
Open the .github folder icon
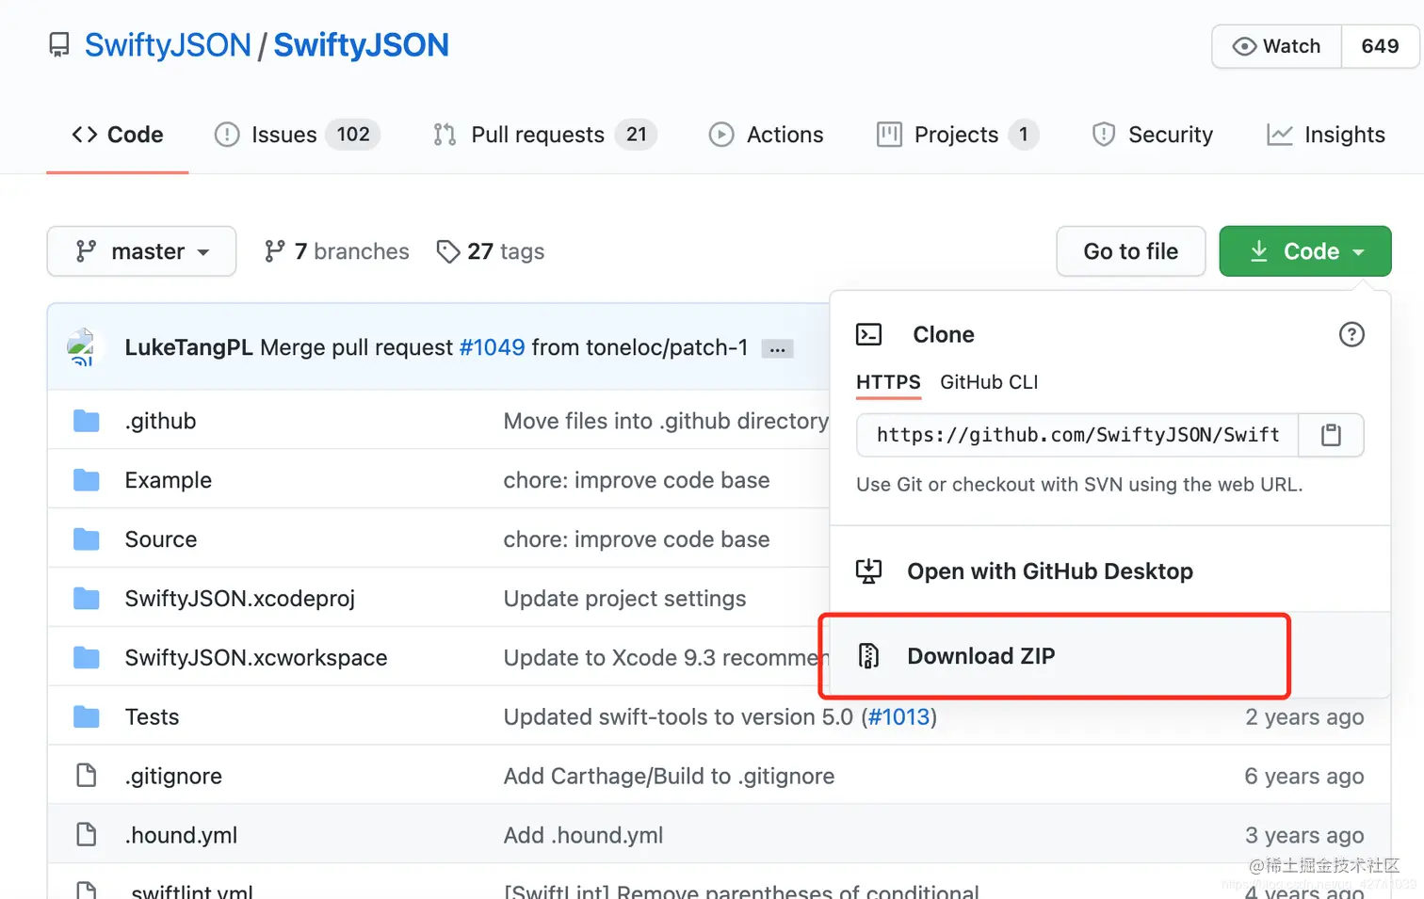click(87, 421)
